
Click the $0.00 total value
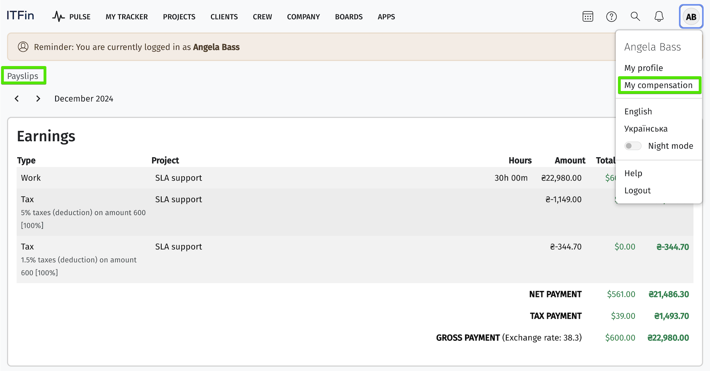625,247
